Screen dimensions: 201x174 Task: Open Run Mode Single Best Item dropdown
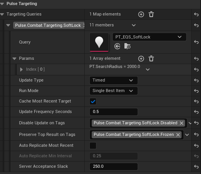(114, 91)
